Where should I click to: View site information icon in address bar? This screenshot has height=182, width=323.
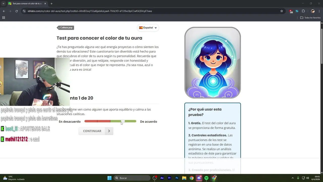[24, 11]
